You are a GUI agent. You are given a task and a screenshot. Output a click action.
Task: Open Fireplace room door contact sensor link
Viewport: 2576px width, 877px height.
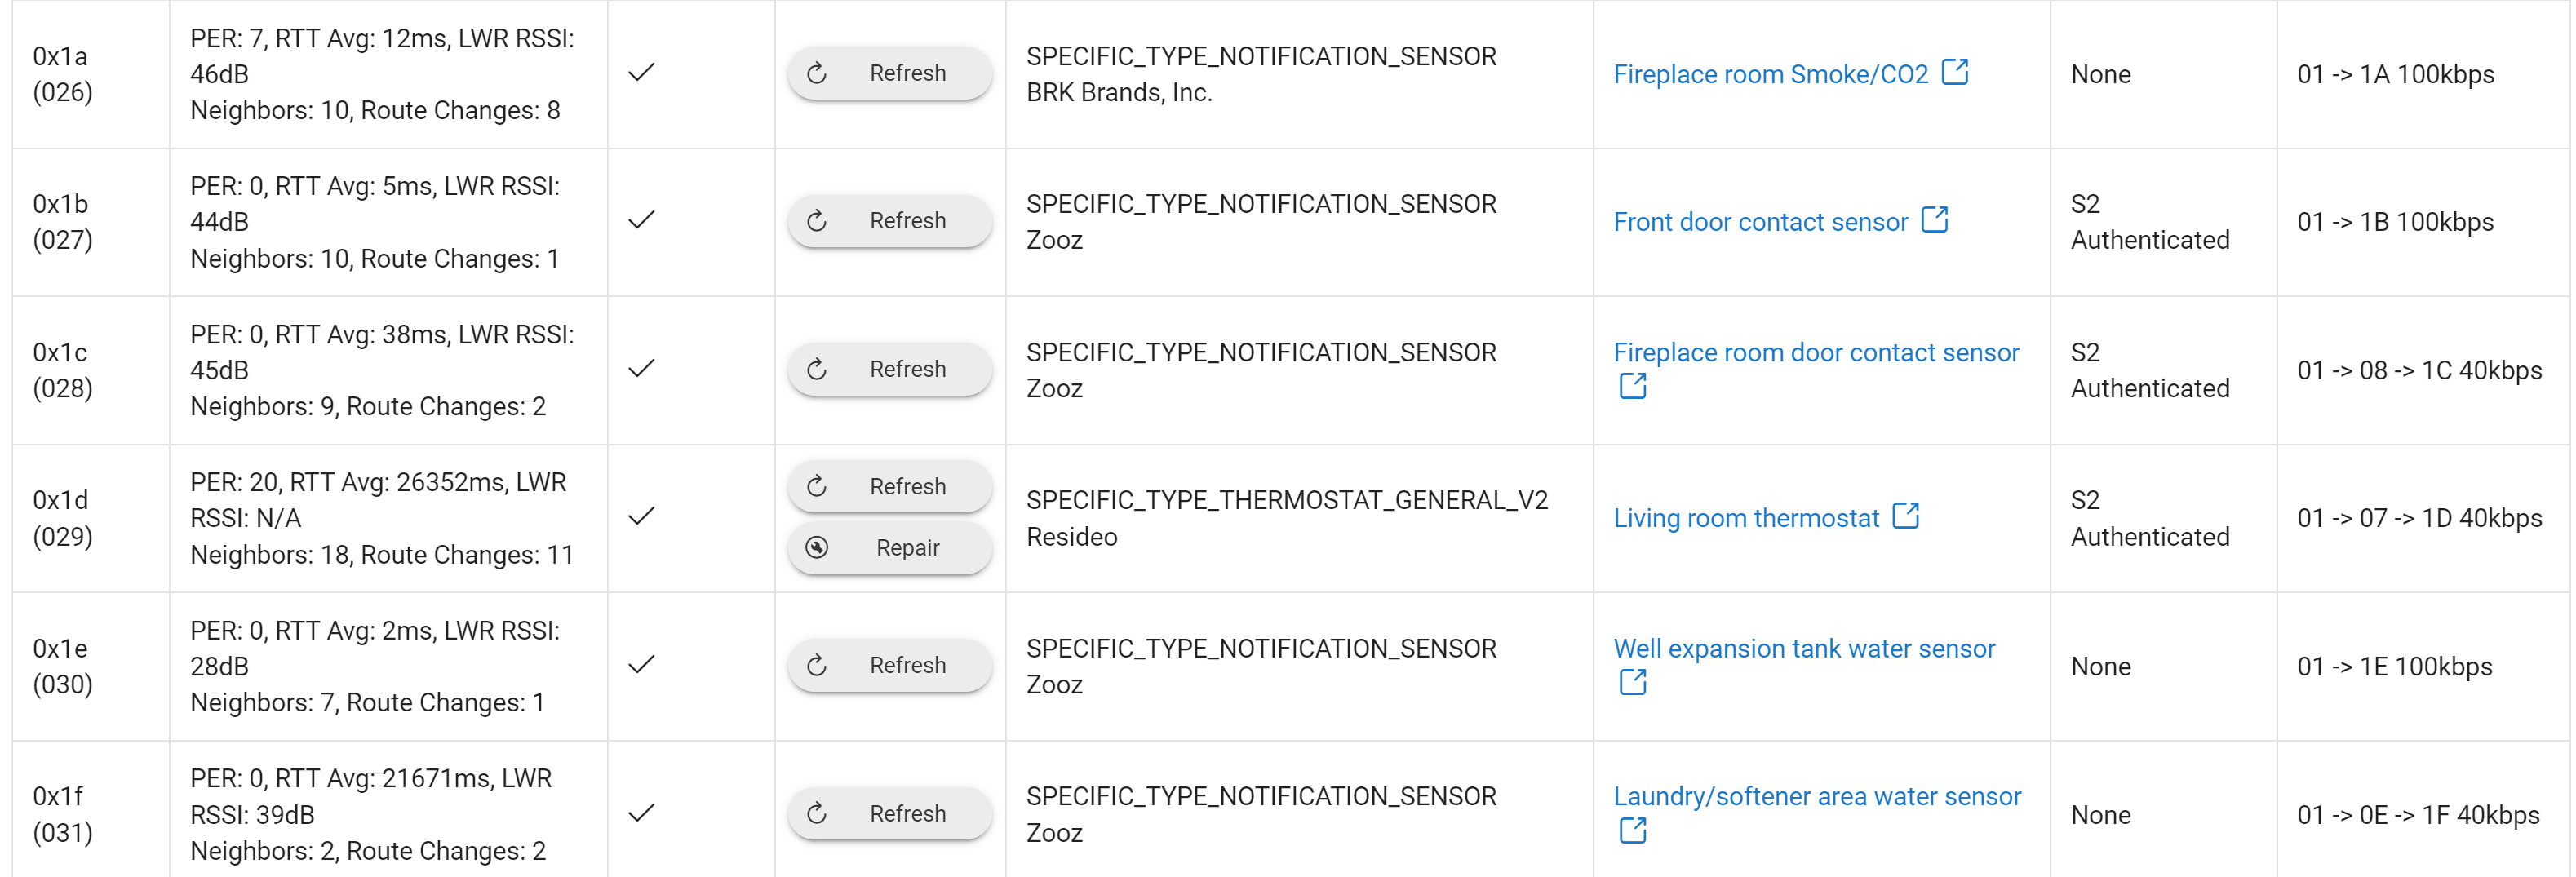click(1816, 352)
